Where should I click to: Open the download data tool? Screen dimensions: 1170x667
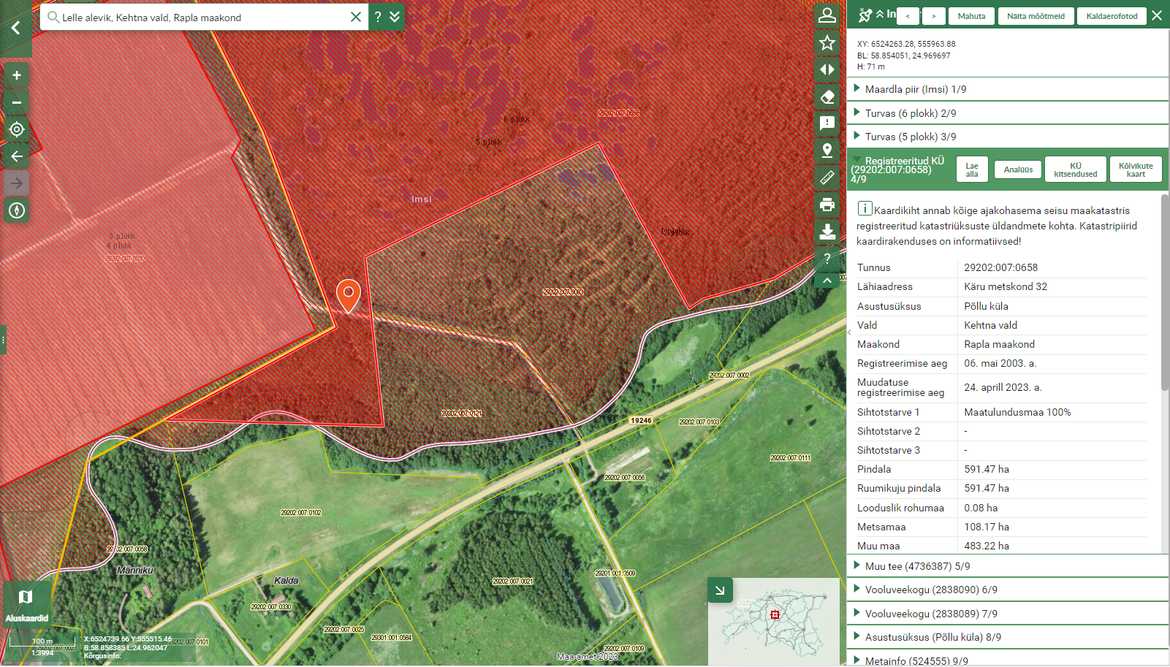tap(827, 232)
